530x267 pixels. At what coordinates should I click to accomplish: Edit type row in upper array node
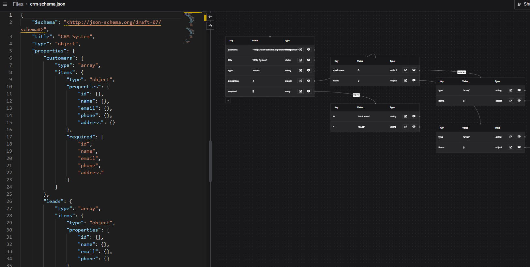(511, 91)
